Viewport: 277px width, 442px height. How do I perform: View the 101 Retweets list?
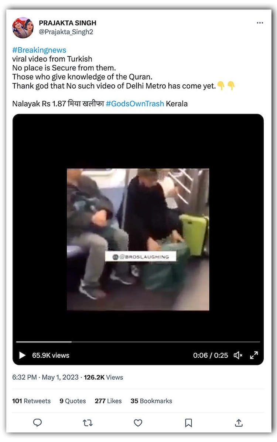click(31, 401)
